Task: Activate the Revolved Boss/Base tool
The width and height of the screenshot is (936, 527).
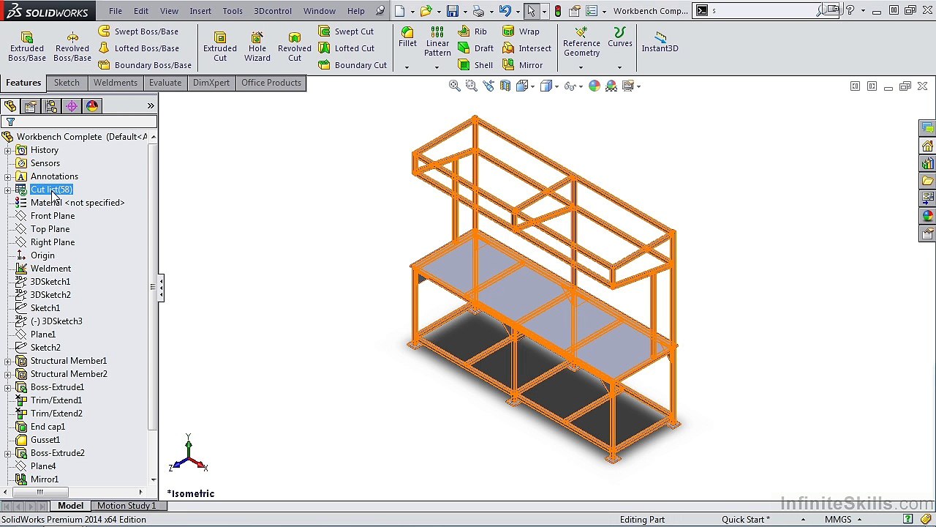Action: click(x=72, y=47)
